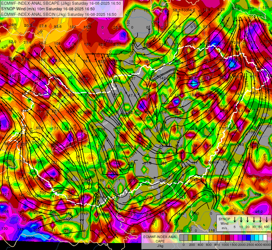Image resolution: width=272 pixels, height=250 pixels.
Task: Click the '1500' tick label on CAPE scale
Action: 234,245
